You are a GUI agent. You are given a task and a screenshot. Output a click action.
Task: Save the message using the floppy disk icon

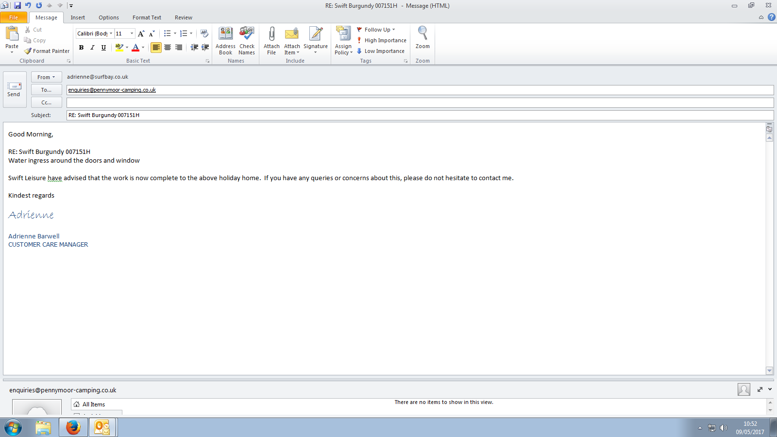17,5
